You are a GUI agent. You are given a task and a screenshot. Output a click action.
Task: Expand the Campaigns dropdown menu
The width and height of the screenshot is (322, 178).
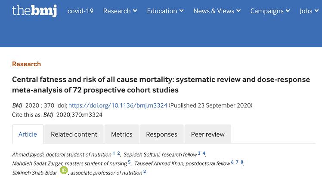point(270,11)
